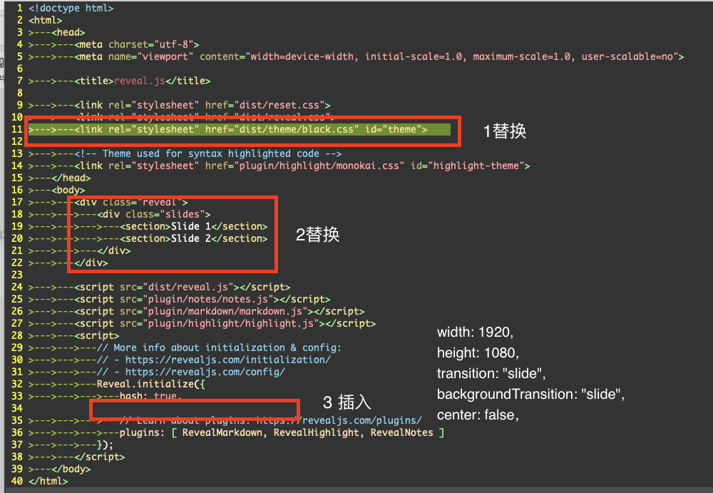Image resolution: width=713 pixels, height=493 pixels.
Task: Click id="theme" attribute on line 11
Action: click(x=394, y=129)
